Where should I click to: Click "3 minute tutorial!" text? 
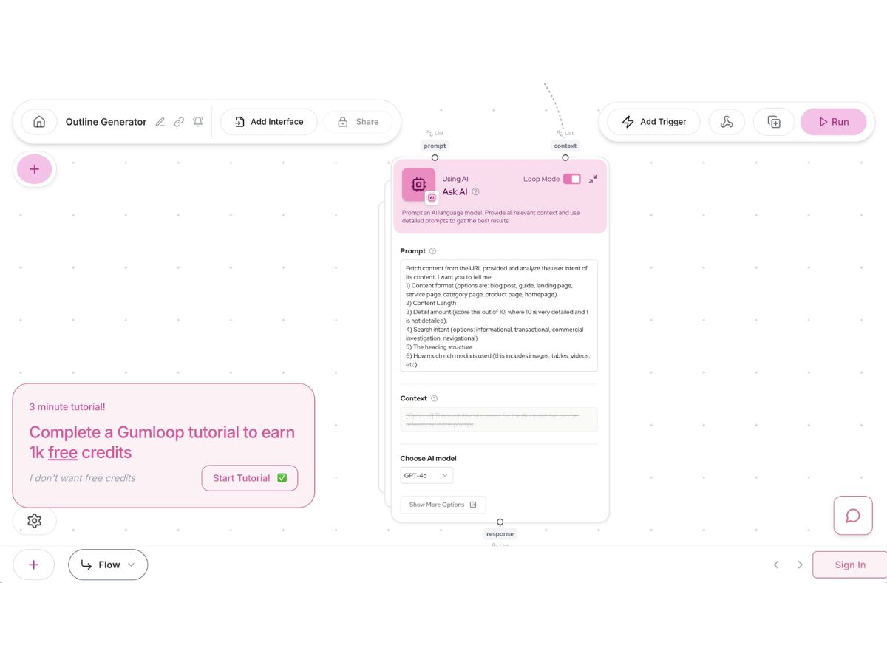(x=67, y=407)
